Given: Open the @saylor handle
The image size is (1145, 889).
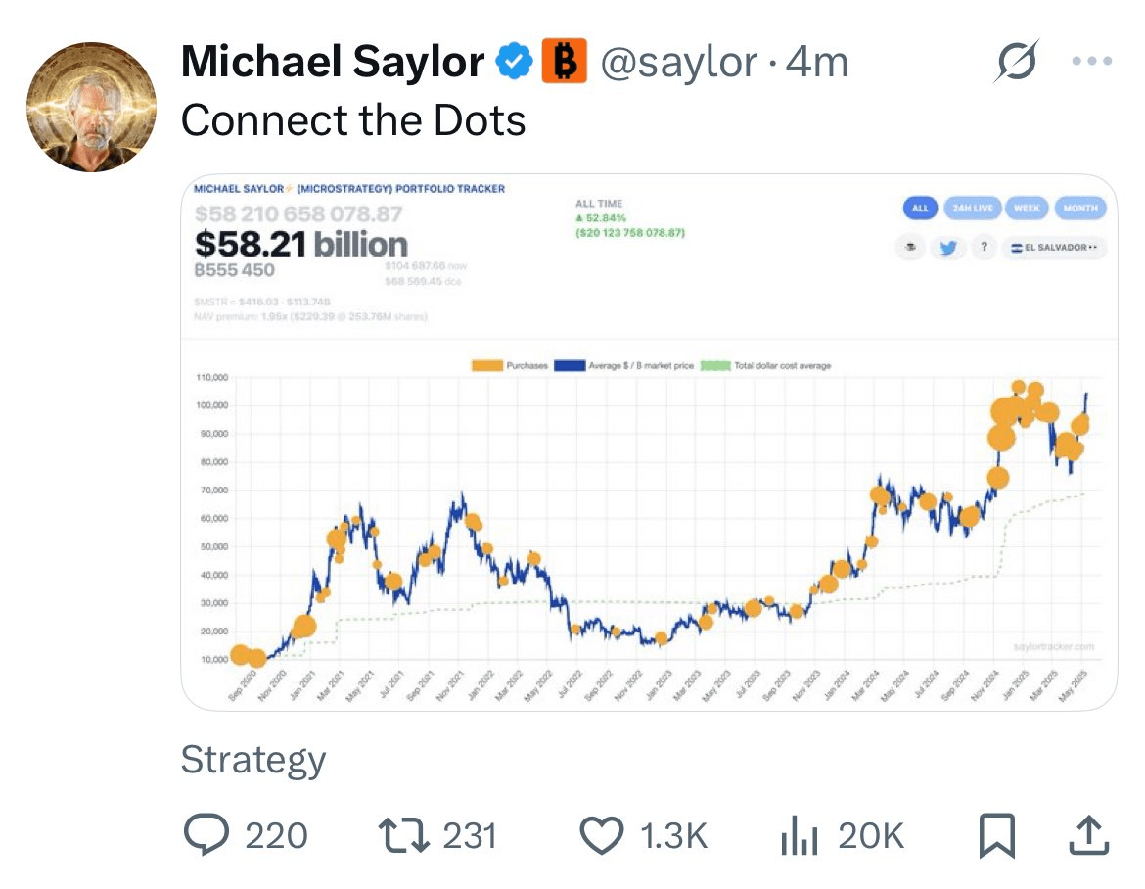Looking at the screenshot, I should (x=678, y=62).
